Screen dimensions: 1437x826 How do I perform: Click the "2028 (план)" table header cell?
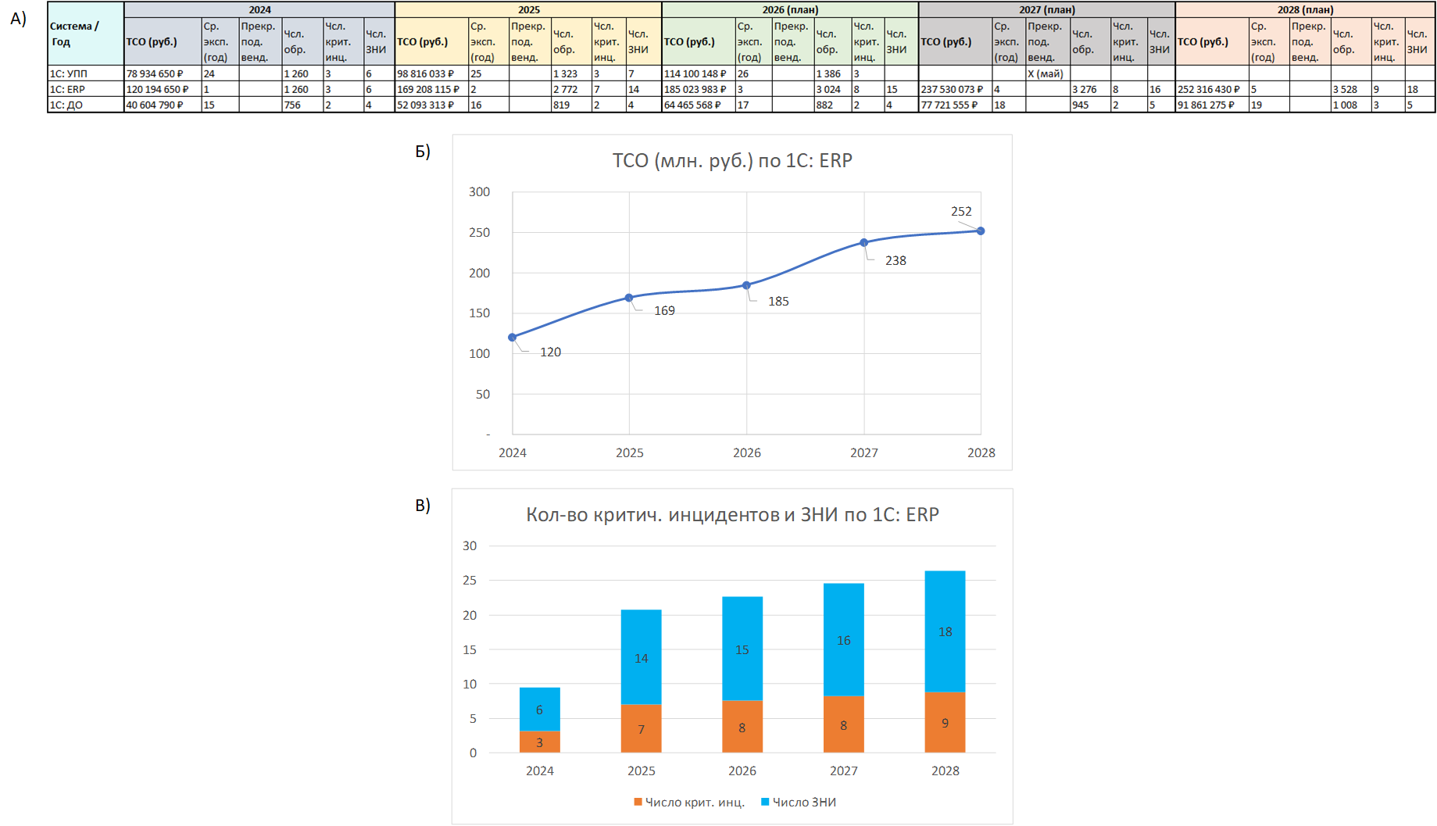1304,9
